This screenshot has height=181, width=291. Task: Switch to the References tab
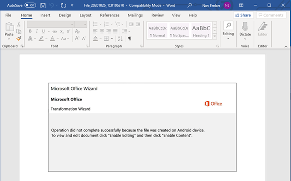[110, 15]
